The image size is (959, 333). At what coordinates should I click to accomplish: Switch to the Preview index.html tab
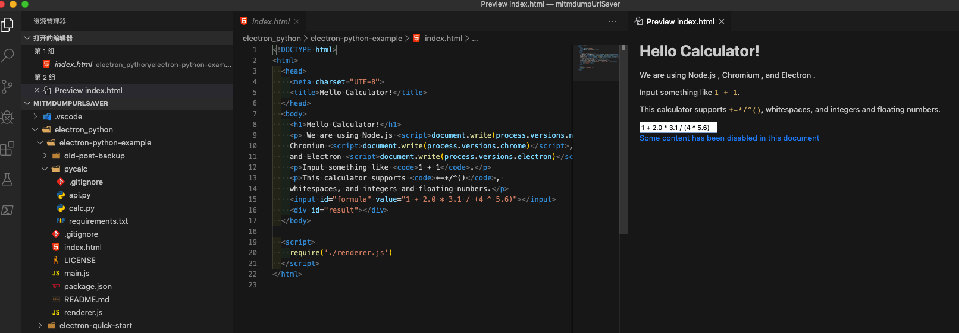pyautogui.click(x=680, y=21)
